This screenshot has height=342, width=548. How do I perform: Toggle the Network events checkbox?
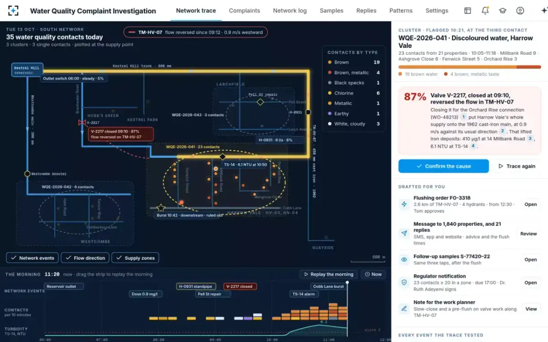(x=32, y=258)
